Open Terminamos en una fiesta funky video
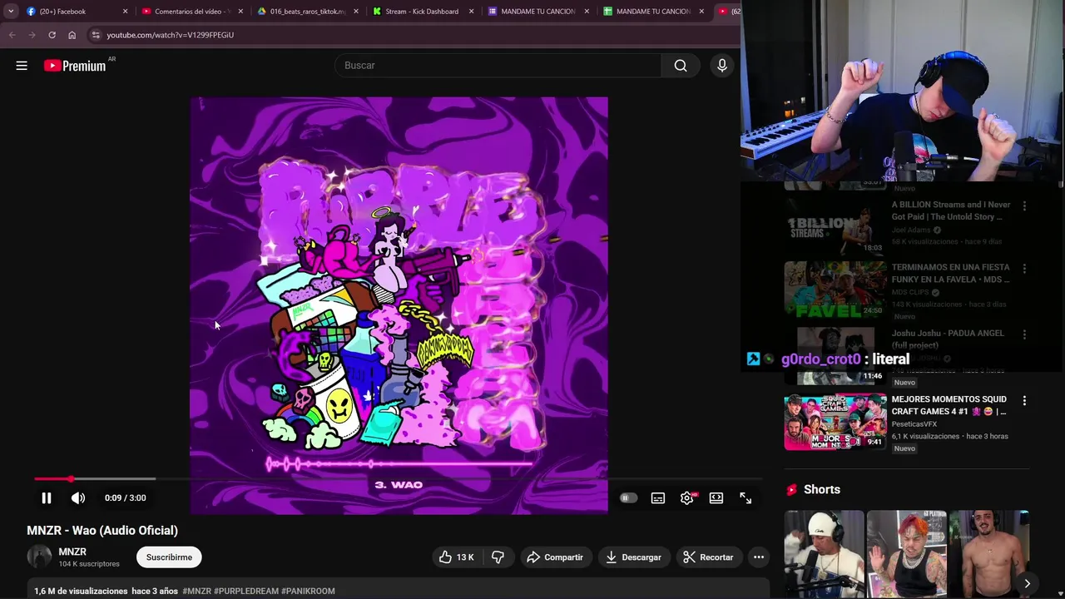This screenshot has height=599, width=1065. coord(951,273)
